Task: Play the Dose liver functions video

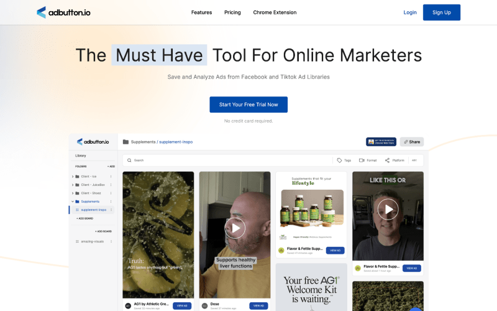Action: [235, 228]
